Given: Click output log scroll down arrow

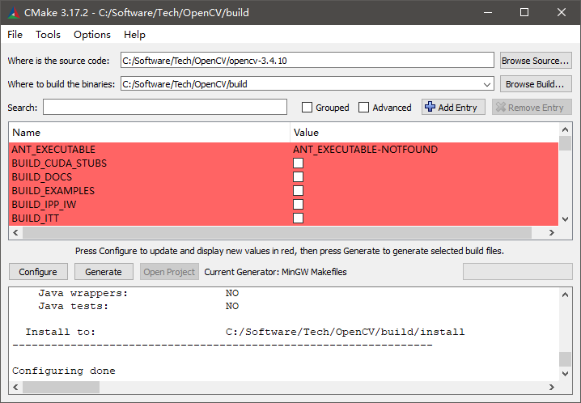Looking at the screenshot, I should pyautogui.click(x=565, y=373).
